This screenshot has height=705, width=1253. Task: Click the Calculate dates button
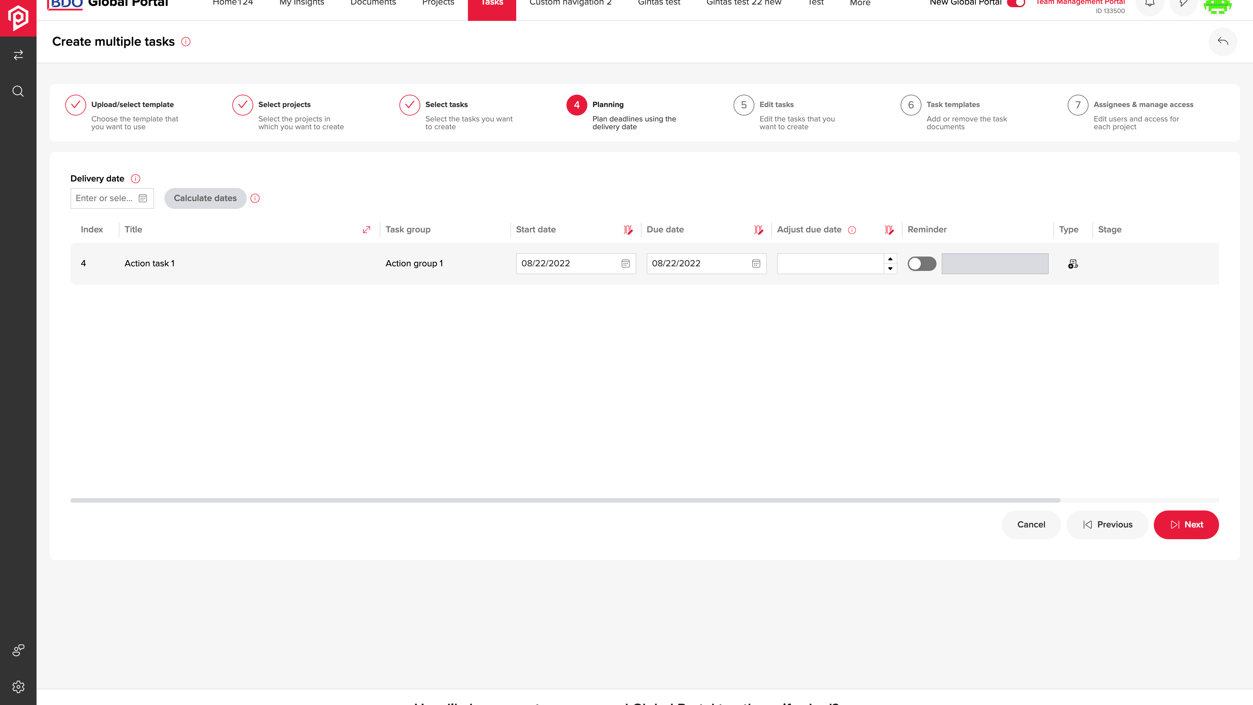pyautogui.click(x=205, y=198)
